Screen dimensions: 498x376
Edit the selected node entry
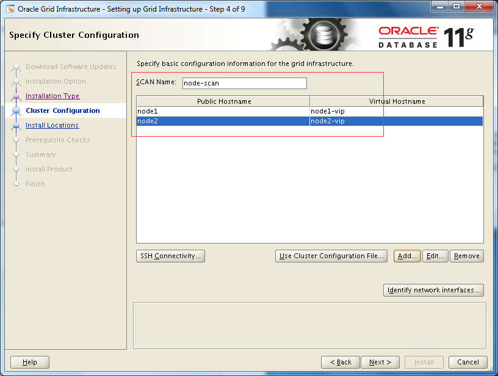(x=435, y=256)
